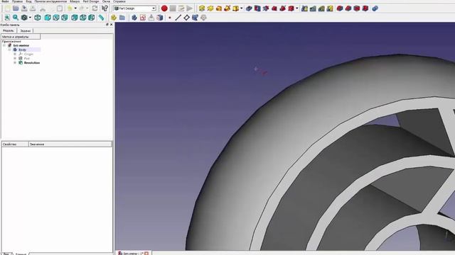Open the Edit (Правка) menu

17,1
